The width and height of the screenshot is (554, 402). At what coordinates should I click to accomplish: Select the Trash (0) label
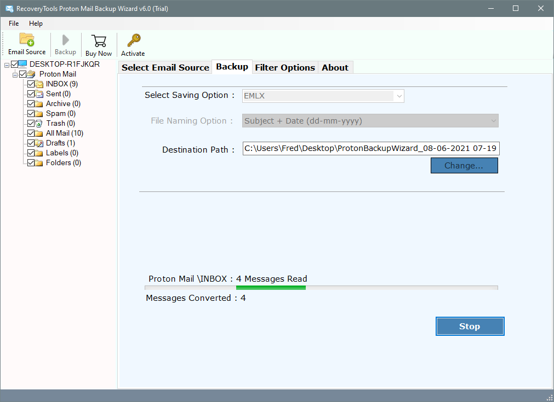point(60,124)
